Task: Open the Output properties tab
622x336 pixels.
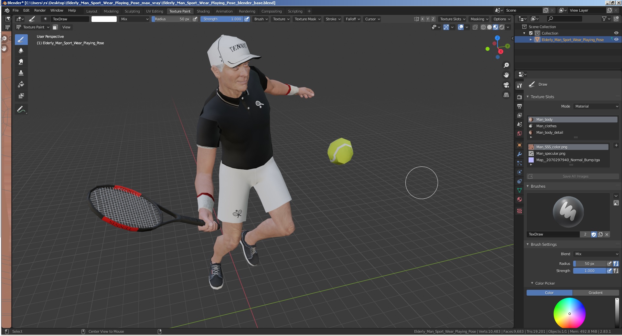Action: tap(520, 106)
